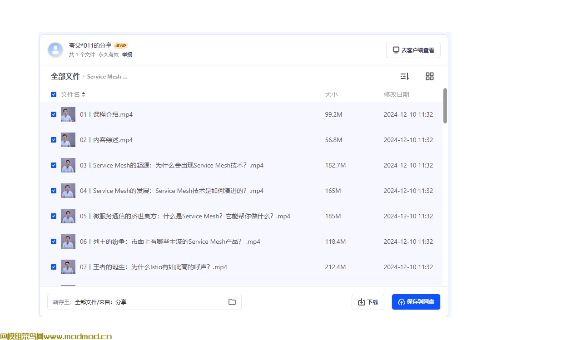Click the 212.4M size value
The width and height of the screenshot is (566, 340).
[335, 267]
